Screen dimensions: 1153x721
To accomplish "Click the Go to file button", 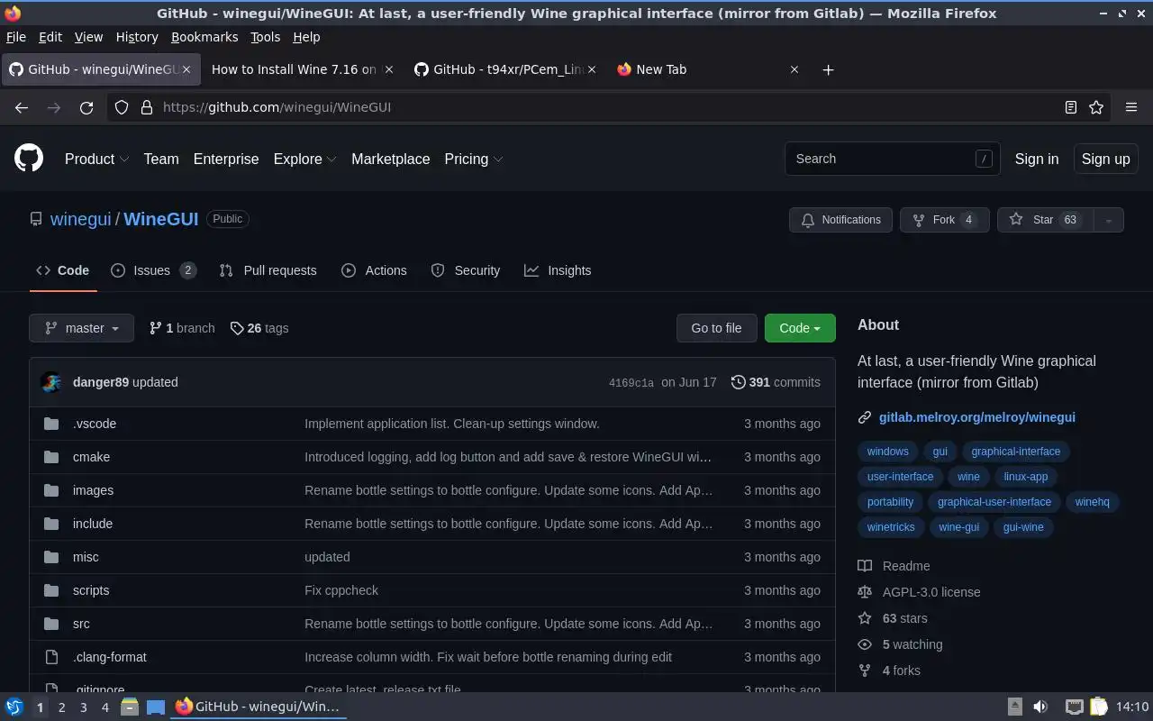I will pyautogui.click(x=717, y=328).
